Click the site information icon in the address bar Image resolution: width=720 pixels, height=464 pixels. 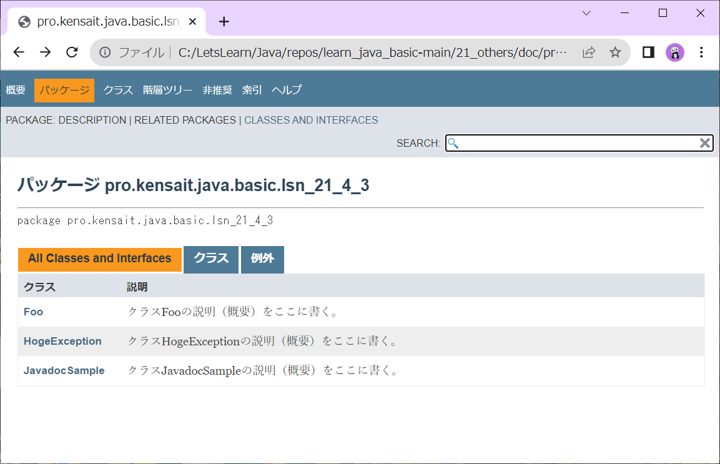pyautogui.click(x=104, y=52)
